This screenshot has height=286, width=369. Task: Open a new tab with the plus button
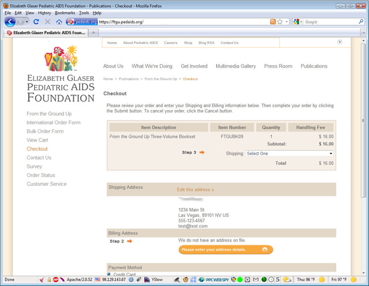[93, 32]
